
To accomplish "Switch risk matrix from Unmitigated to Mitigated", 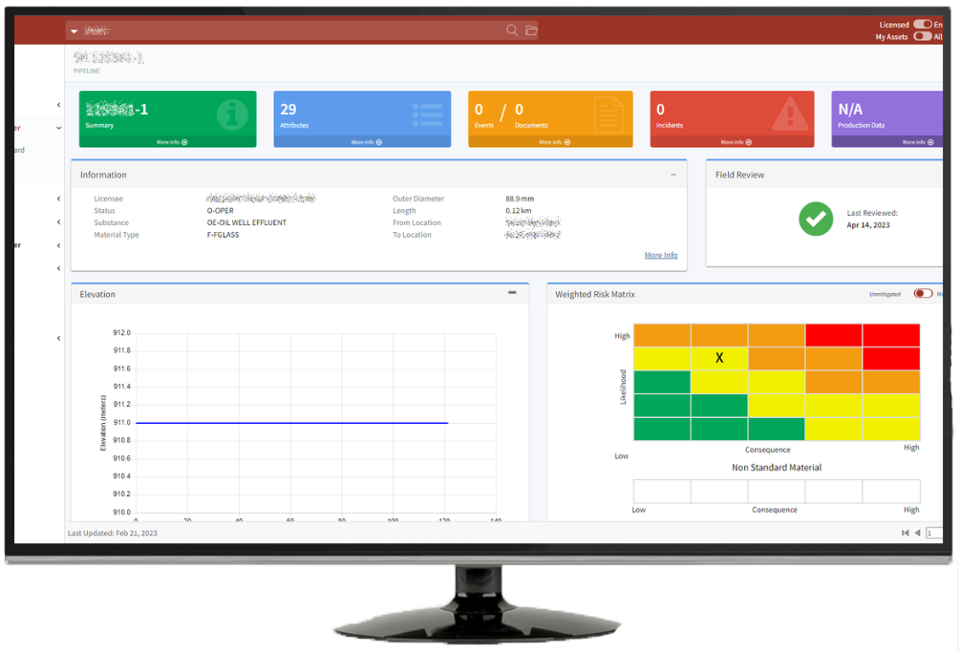I will click(x=923, y=294).
